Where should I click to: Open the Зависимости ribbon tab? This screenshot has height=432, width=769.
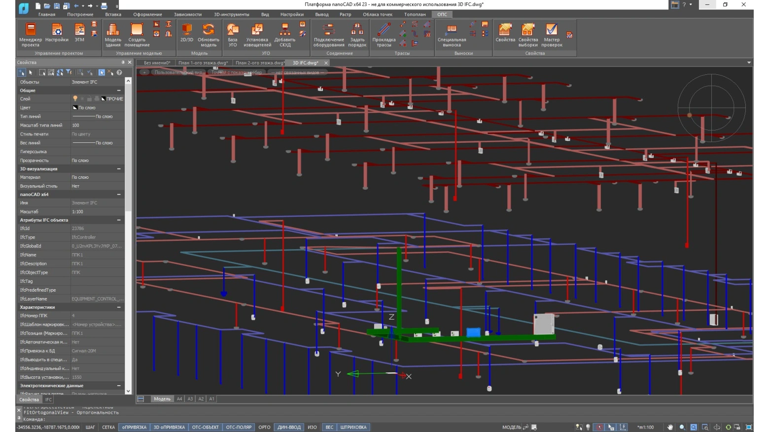[187, 14]
